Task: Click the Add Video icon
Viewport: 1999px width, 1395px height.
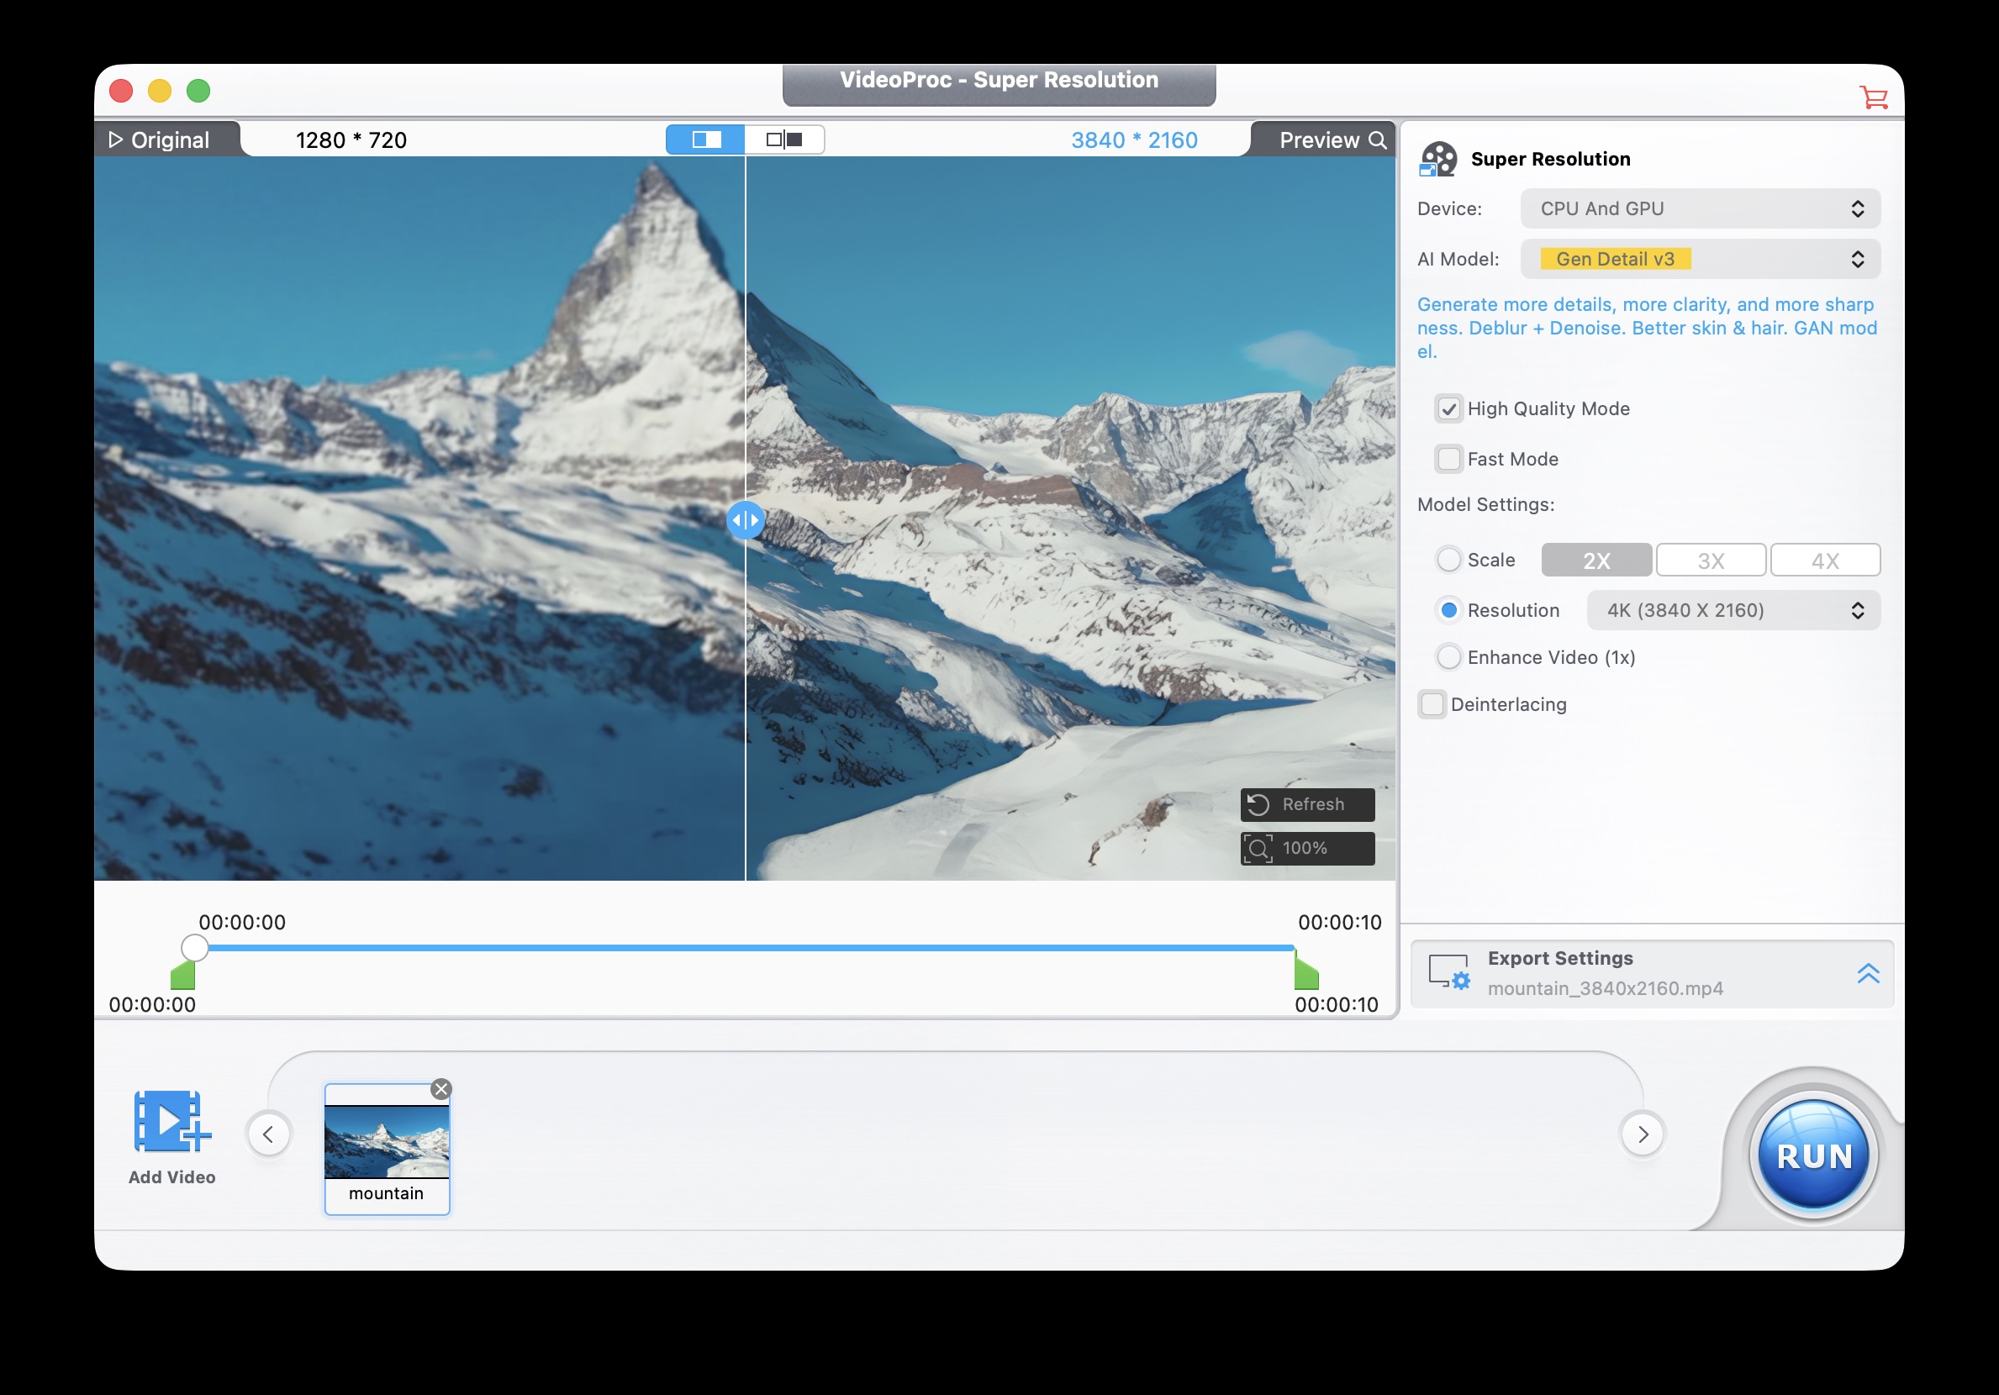Action: click(171, 1122)
